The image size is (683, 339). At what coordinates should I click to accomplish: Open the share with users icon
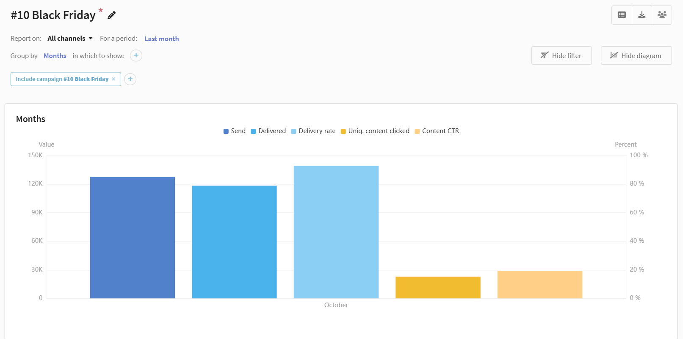point(662,15)
